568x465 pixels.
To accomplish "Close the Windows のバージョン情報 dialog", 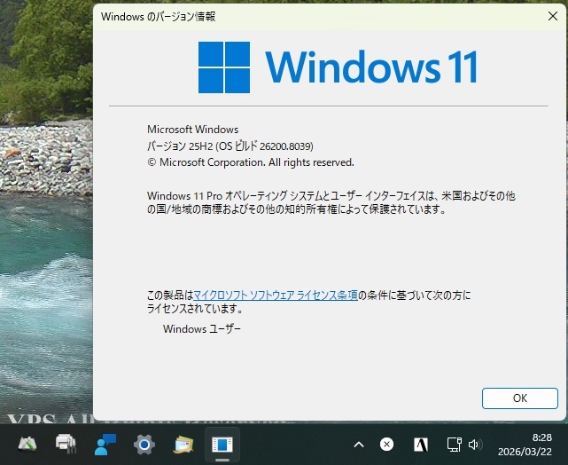I will tap(553, 16).
